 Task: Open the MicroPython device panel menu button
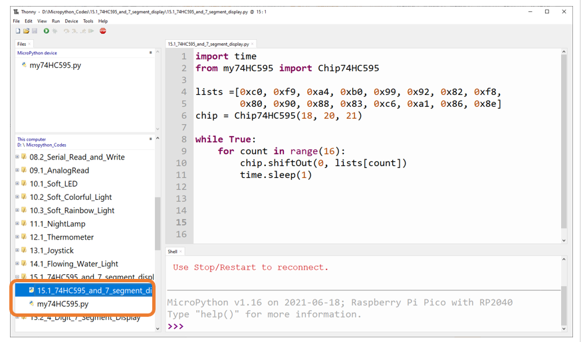(150, 53)
